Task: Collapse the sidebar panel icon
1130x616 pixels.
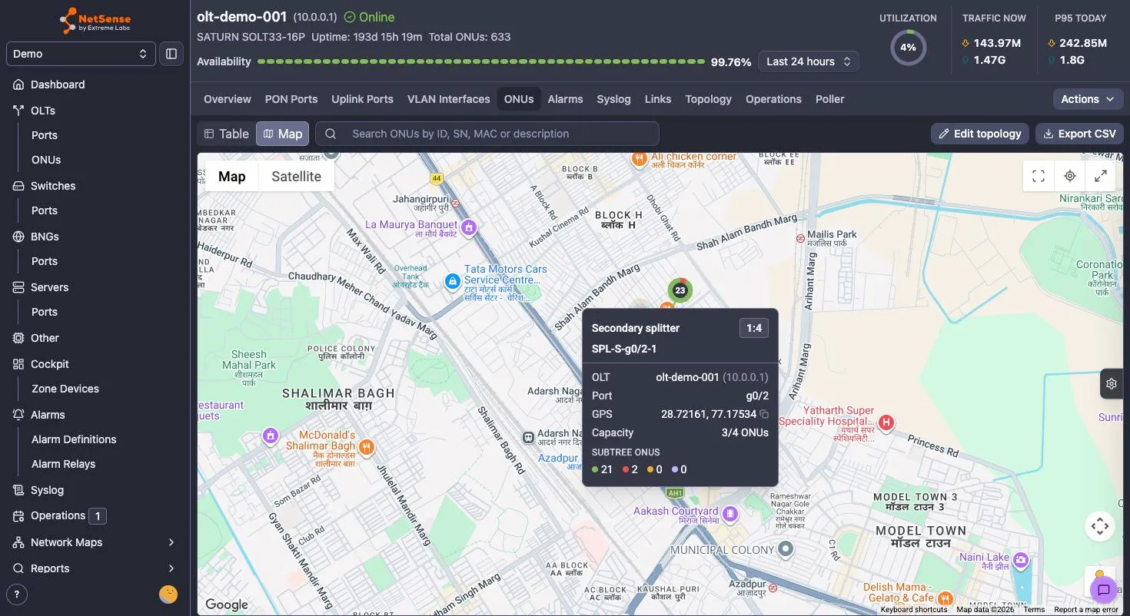Action: point(171,54)
